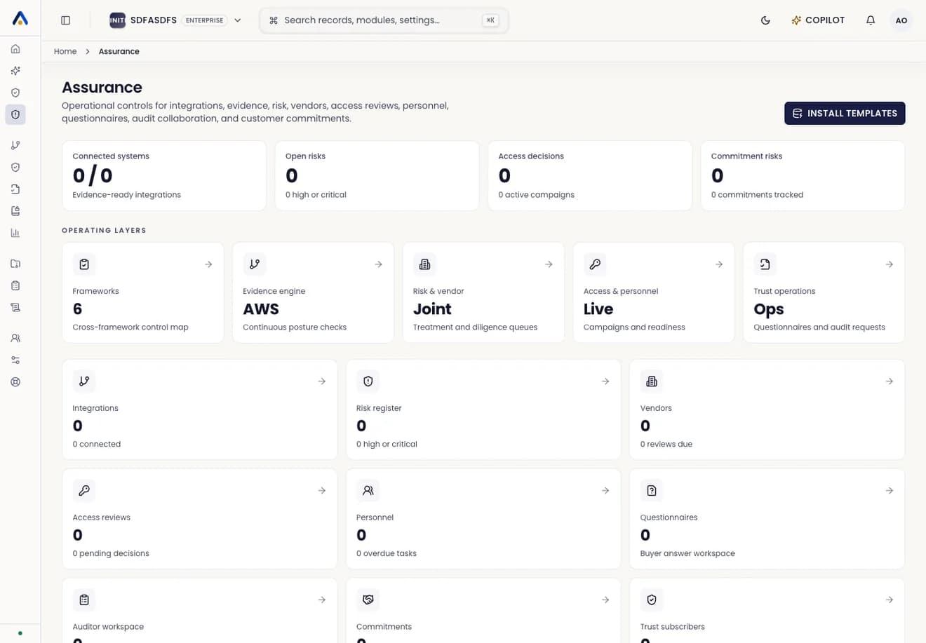Viewport: 926px width, 643px height.
Task: Open Vendors card via its arrow
Action: click(x=889, y=381)
